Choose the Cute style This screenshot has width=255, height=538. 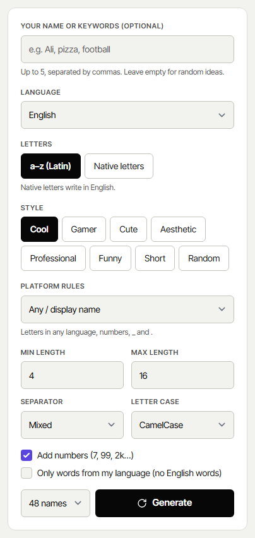click(129, 229)
